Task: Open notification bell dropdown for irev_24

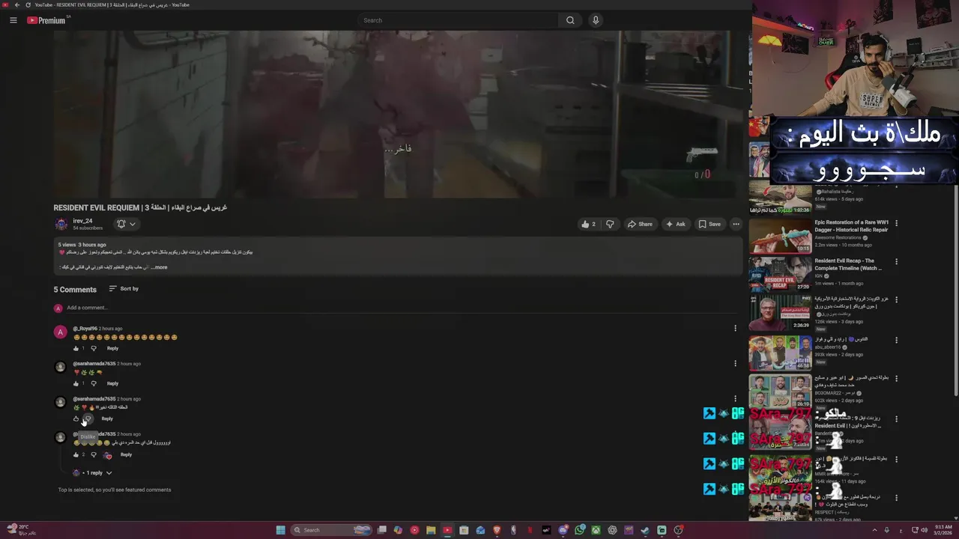Action: click(126, 224)
